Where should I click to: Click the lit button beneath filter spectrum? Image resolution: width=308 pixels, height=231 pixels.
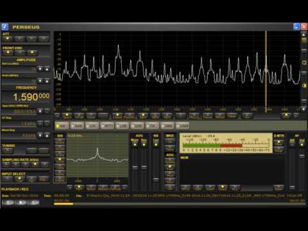[x=79, y=188]
